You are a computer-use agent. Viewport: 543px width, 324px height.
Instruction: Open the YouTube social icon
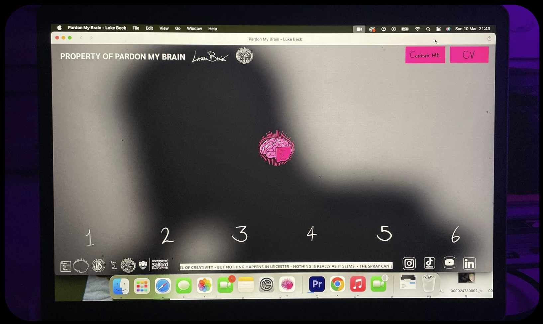click(449, 263)
